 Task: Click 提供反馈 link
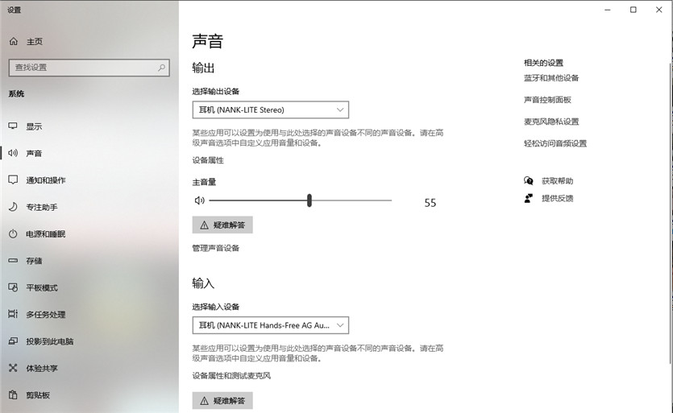click(x=557, y=198)
